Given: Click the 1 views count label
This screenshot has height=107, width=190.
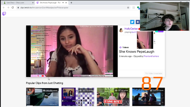Looking at the screenshot, I should coord(125,48).
